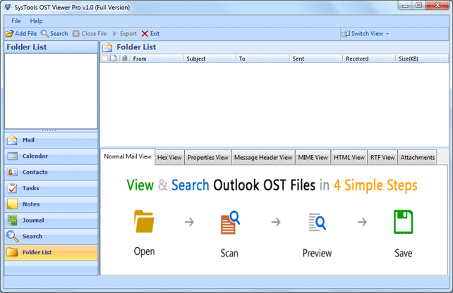Select the Mail navigation button label
Viewport: 453px width, 293px height.
tap(29, 140)
